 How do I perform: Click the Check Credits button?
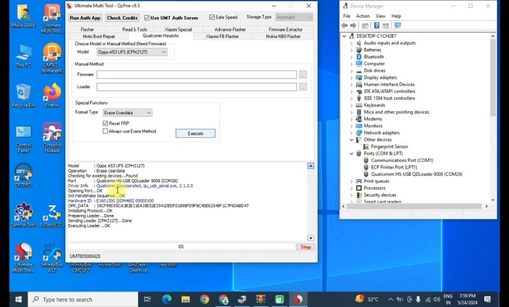[123, 18]
